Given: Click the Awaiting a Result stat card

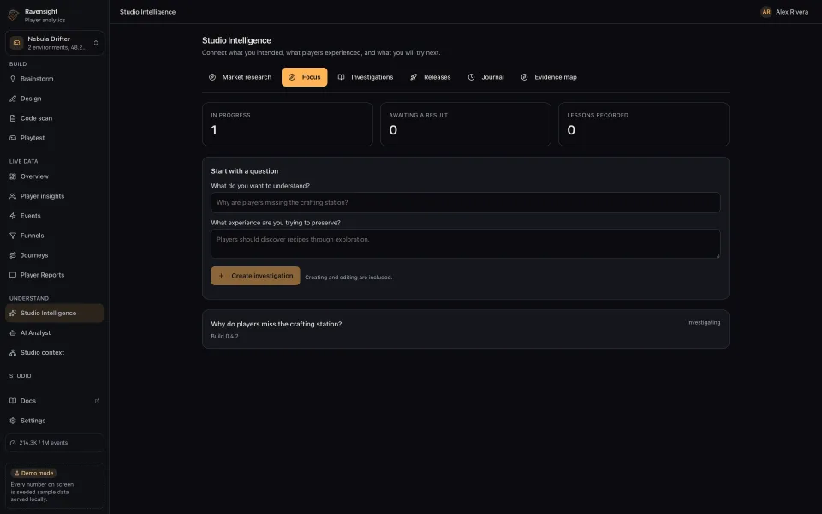Looking at the screenshot, I should coord(466,124).
